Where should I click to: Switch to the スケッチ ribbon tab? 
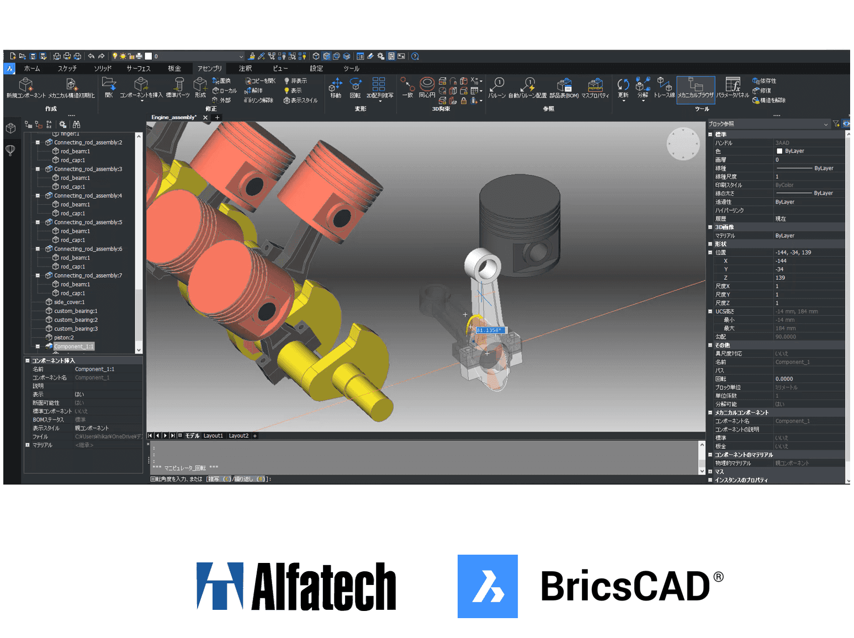pyautogui.click(x=67, y=68)
